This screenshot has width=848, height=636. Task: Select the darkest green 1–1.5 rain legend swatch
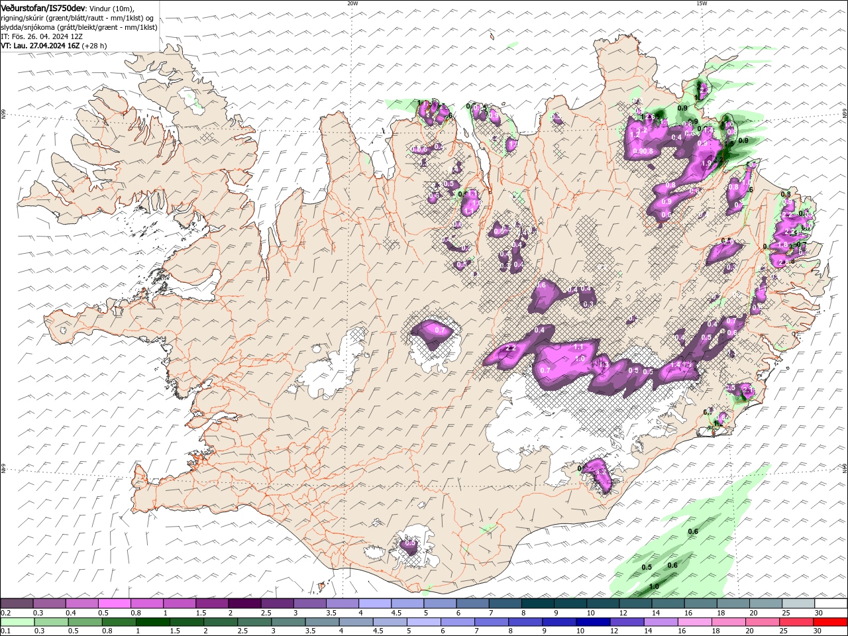pyautogui.click(x=154, y=622)
